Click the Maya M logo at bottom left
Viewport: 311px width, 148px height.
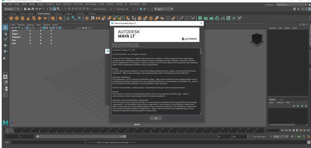point(5,123)
